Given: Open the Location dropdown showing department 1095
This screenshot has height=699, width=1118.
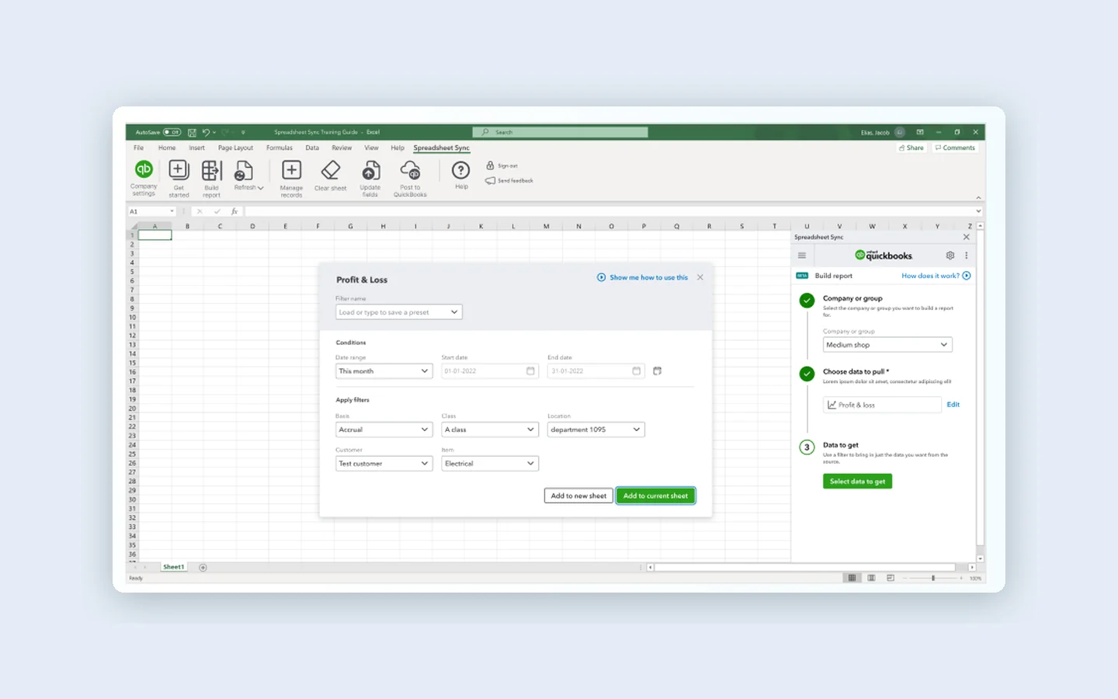Looking at the screenshot, I should coord(596,429).
